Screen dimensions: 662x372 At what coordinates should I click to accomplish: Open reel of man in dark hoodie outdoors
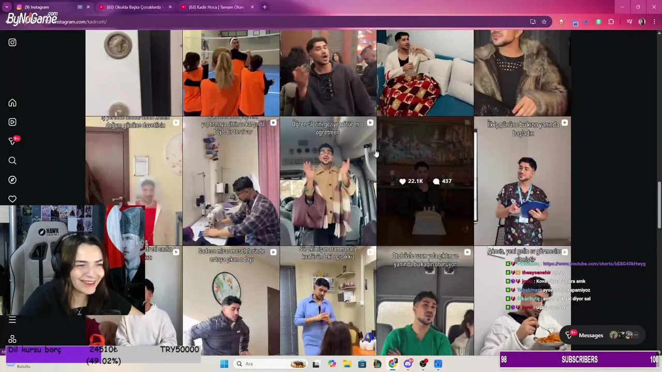[328, 72]
